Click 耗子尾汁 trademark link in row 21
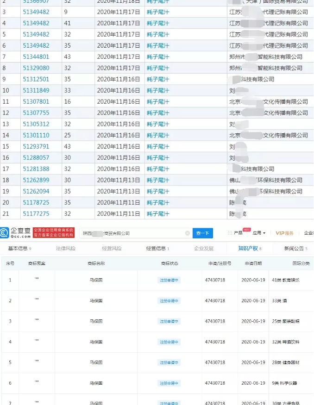Viewport: 314px width, 405px height. pyautogui.click(x=158, y=213)
